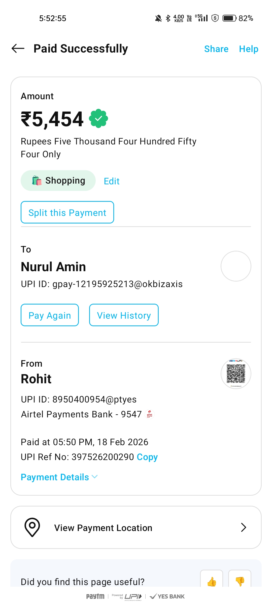
Task: Open View Payment Location chevron
Action: pos(243,527)
